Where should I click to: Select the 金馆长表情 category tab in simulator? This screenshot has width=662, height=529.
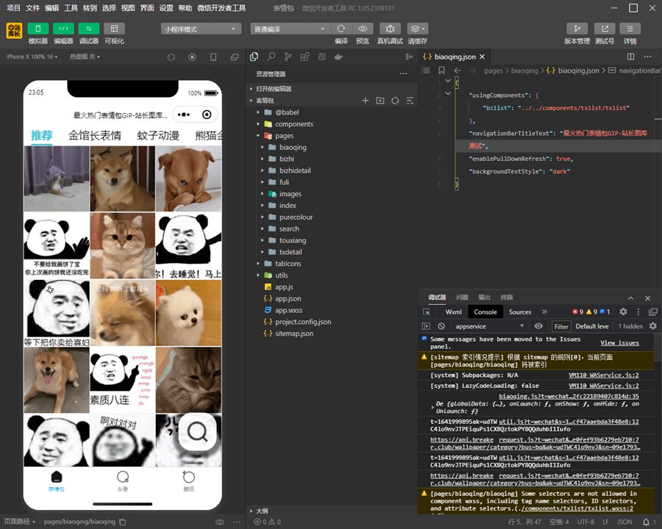pos(95,136)
